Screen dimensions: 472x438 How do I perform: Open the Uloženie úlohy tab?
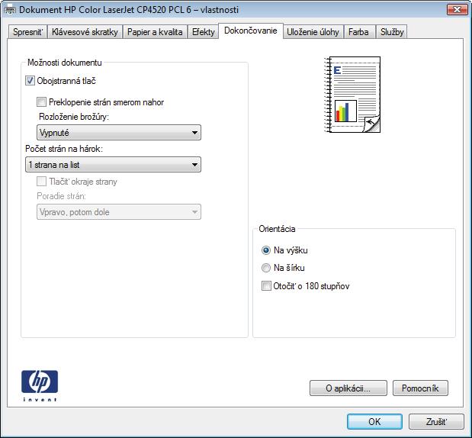(313, 32)
